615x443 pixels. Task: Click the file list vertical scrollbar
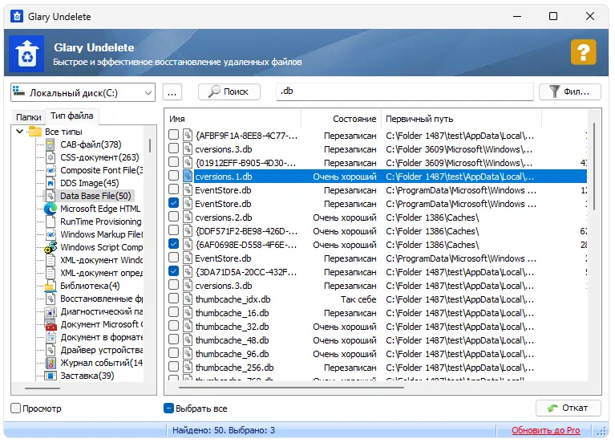coord(595,166)
